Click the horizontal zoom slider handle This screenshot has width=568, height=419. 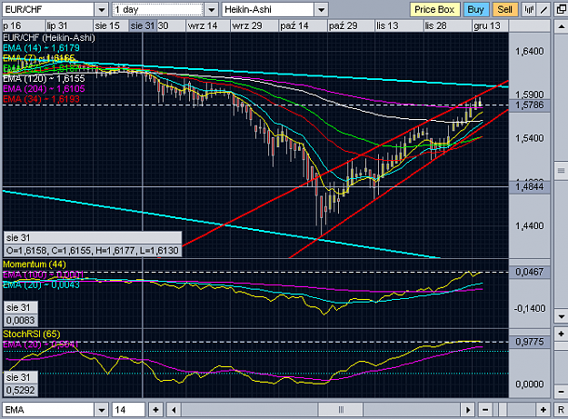(x=503, y=410)
